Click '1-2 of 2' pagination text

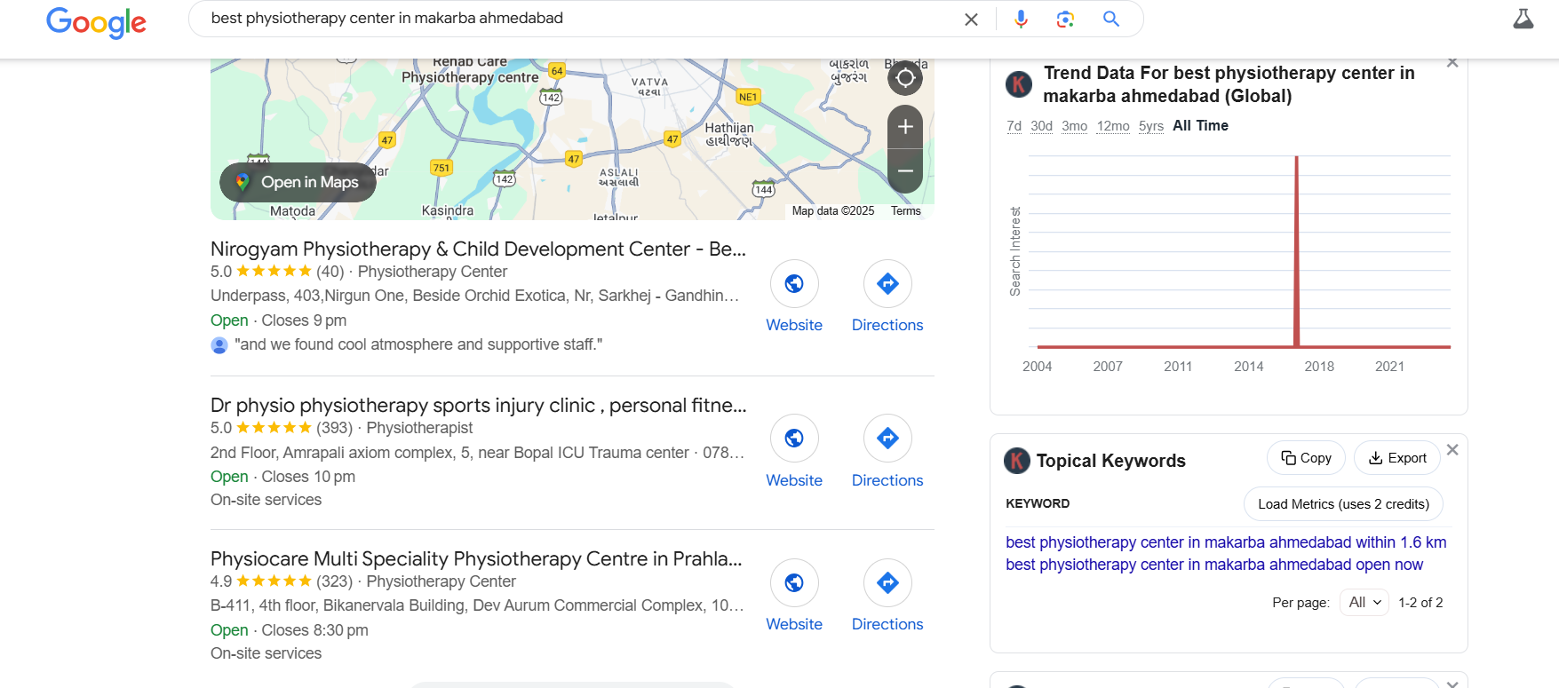pyautogui.click(x=1420, y=603)
